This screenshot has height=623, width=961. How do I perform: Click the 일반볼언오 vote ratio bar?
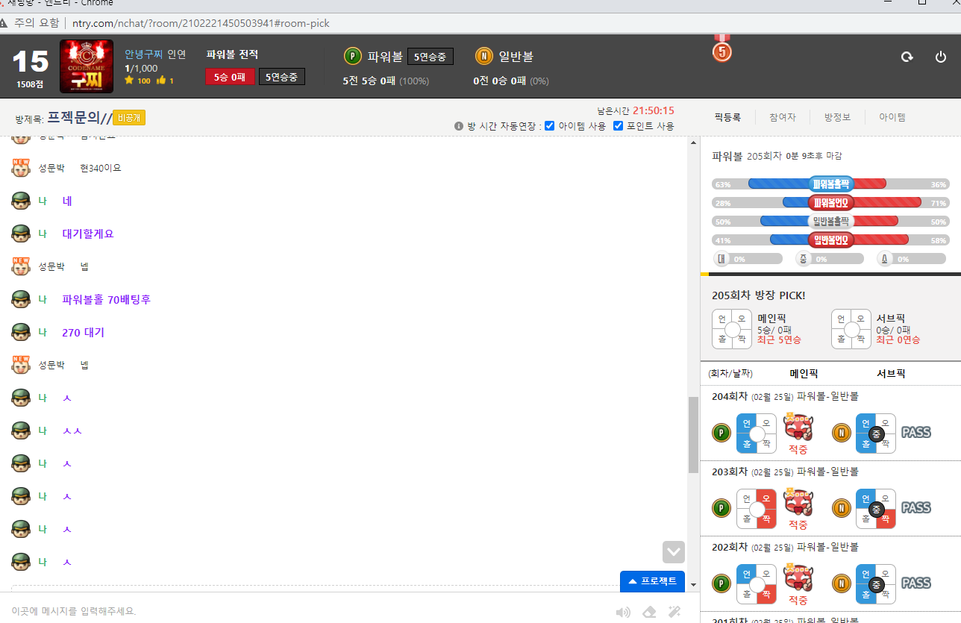830,240
